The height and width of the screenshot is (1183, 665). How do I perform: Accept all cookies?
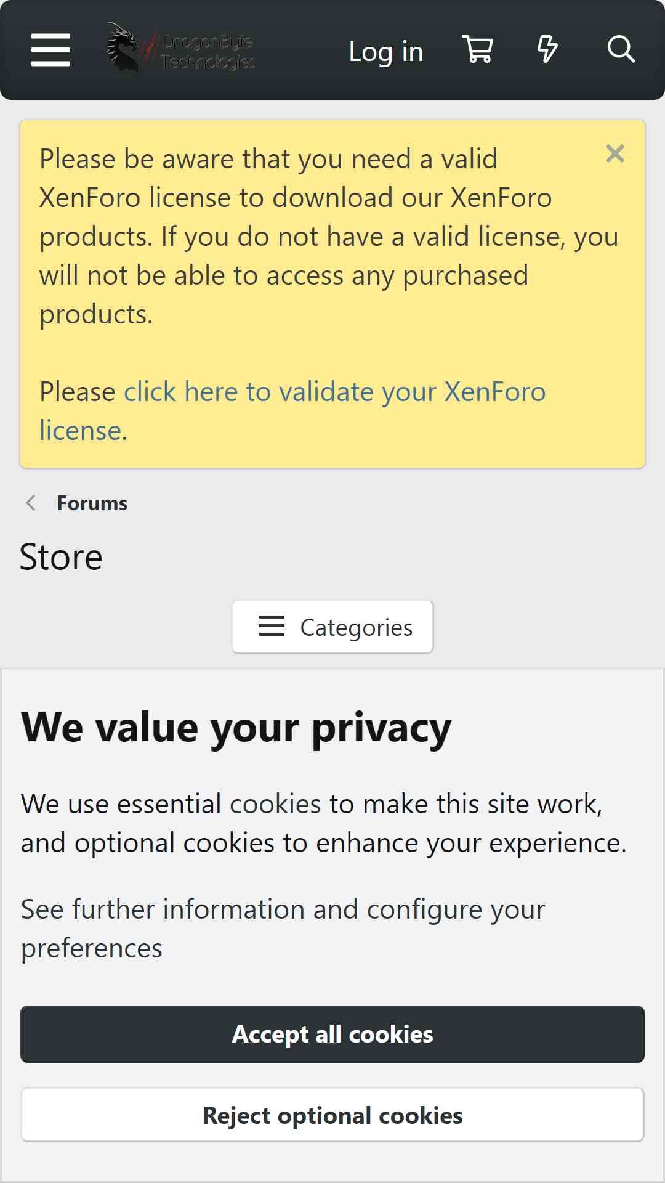[332, 1034]
